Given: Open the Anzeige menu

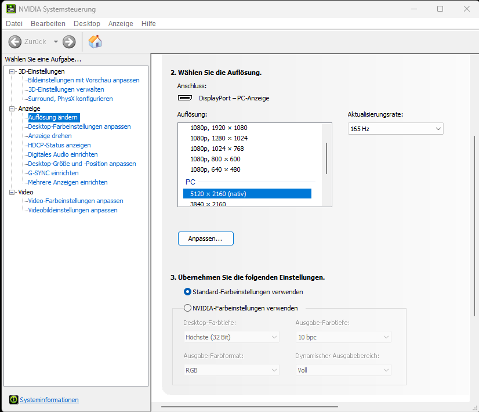Looking at the screenshot, I should (121, 24).
